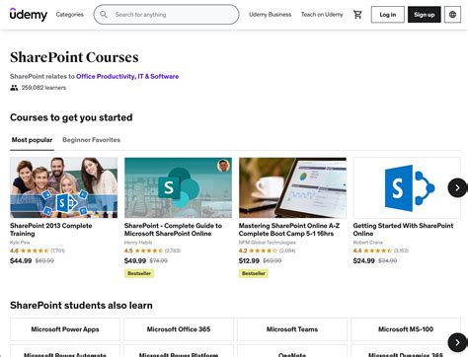The height and width of the screenshot is (357, 468).
Task: Click instructor name Robert Crane
Action: pyautogui.click(x=368, y=243)
